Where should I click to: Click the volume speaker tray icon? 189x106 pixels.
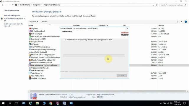(x=171, y=103)
